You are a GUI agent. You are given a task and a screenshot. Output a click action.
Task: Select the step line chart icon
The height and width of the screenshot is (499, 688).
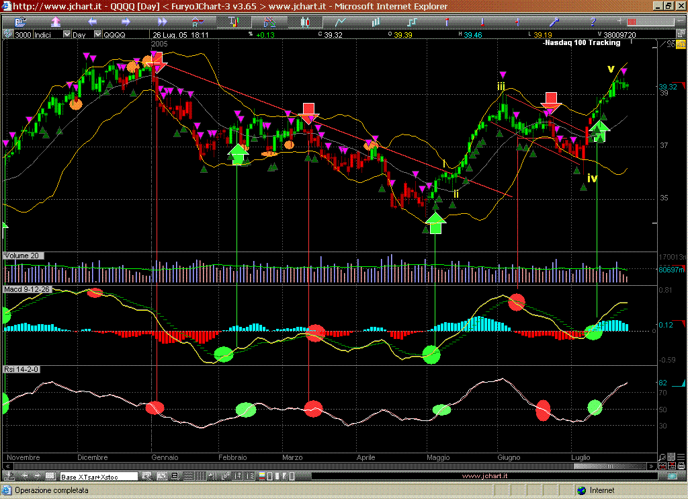click(x=411, y=22)
